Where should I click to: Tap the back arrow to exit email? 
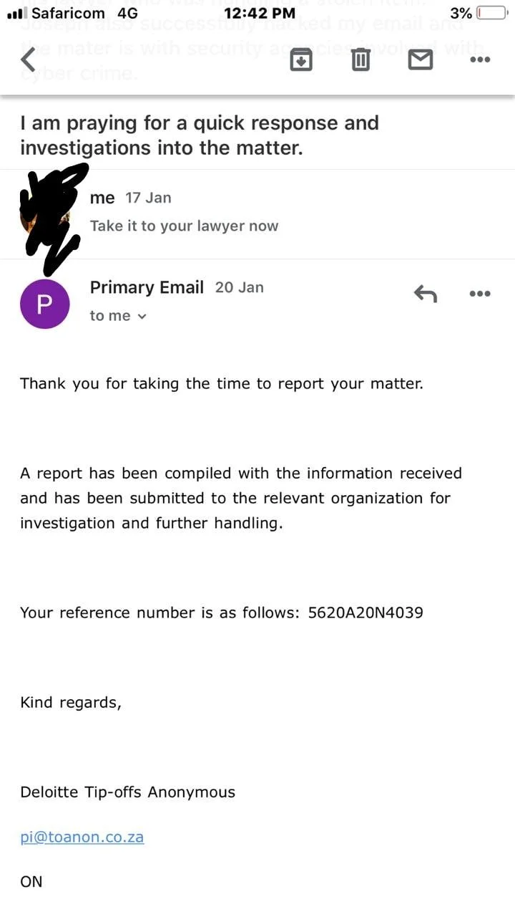29,60
